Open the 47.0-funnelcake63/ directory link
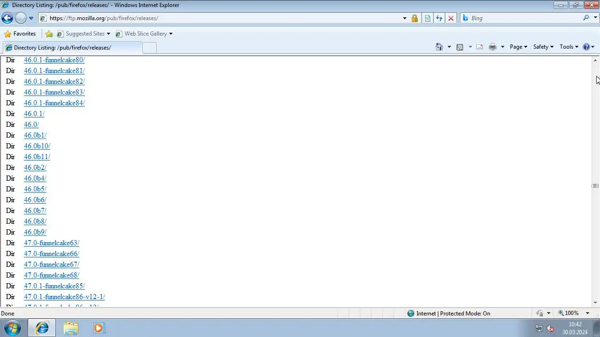Viewport: 600px width, 337px height. 52,243
